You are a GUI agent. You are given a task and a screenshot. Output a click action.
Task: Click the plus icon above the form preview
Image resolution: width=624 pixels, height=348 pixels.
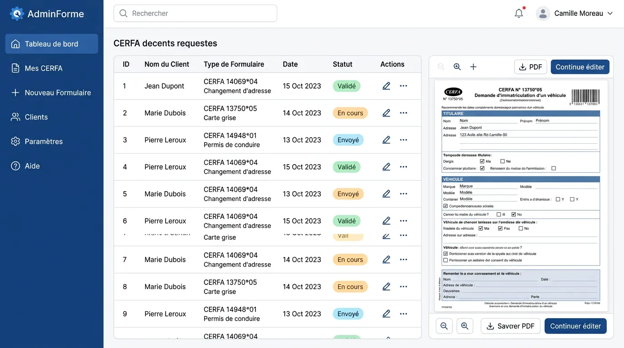pos(473,67)
